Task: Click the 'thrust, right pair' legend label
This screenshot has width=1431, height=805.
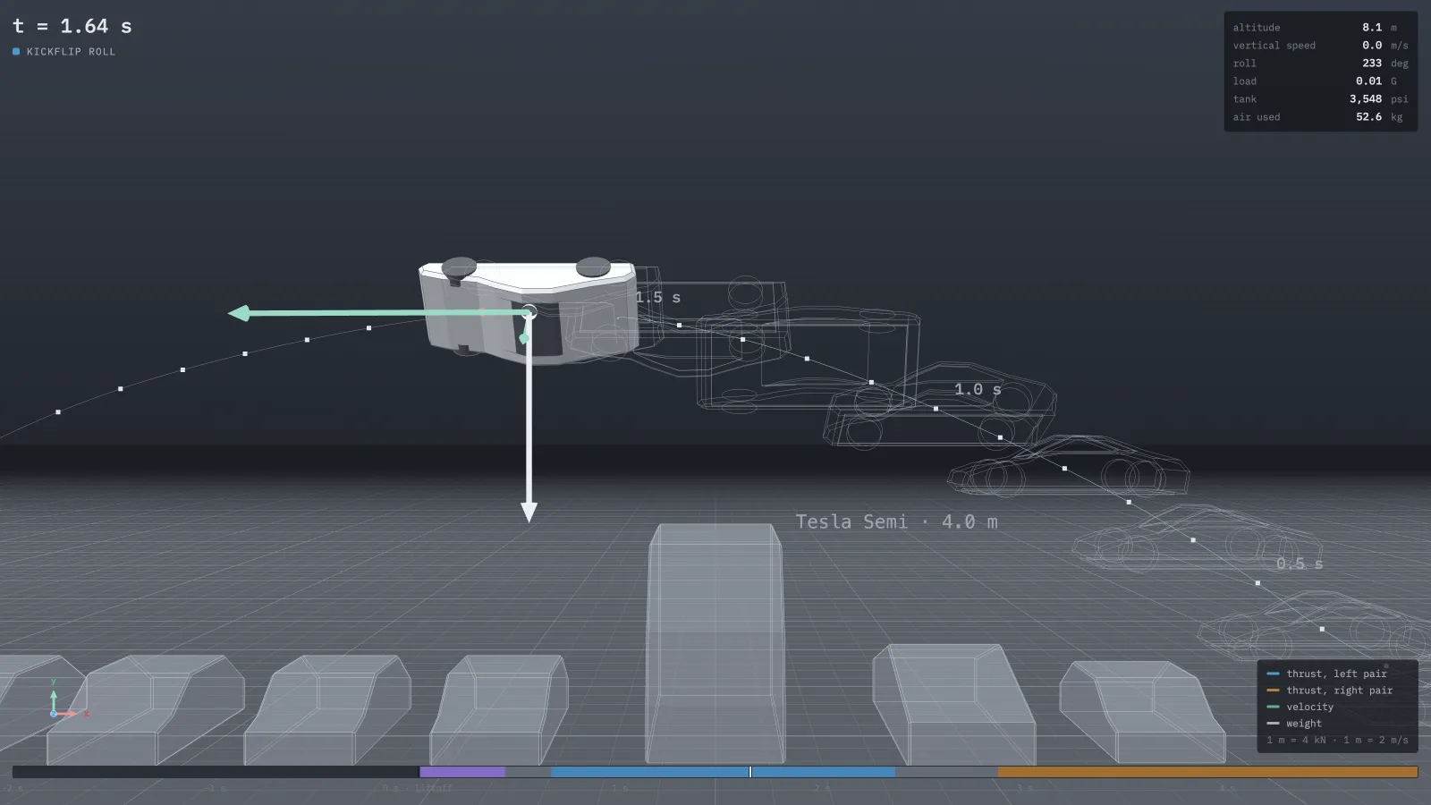Action: pos(1339,691)
